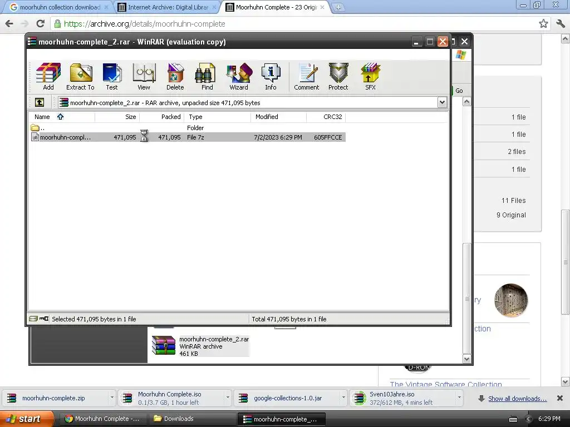Expand moorhuhn-complete.zip download options arrow
This screenshot has width=570, height=427.
click(112, 398)
